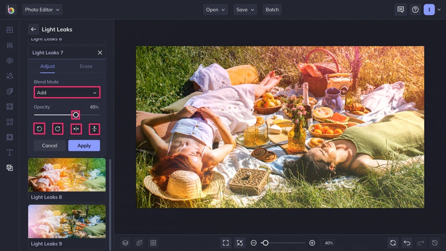The image size is (446, 251).
Task: Switch to the Erase tab
Action: point(86,66)
